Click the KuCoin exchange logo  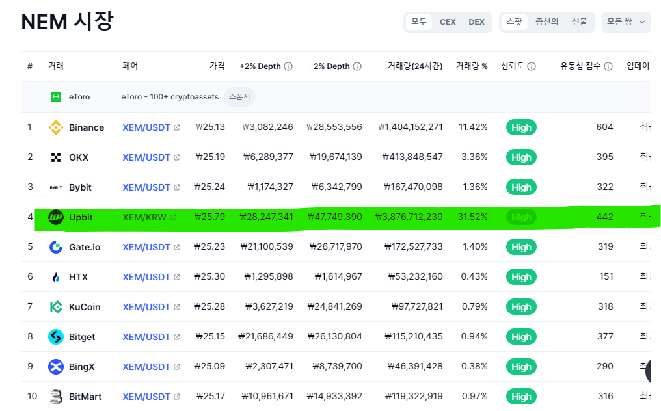point(56,307)
